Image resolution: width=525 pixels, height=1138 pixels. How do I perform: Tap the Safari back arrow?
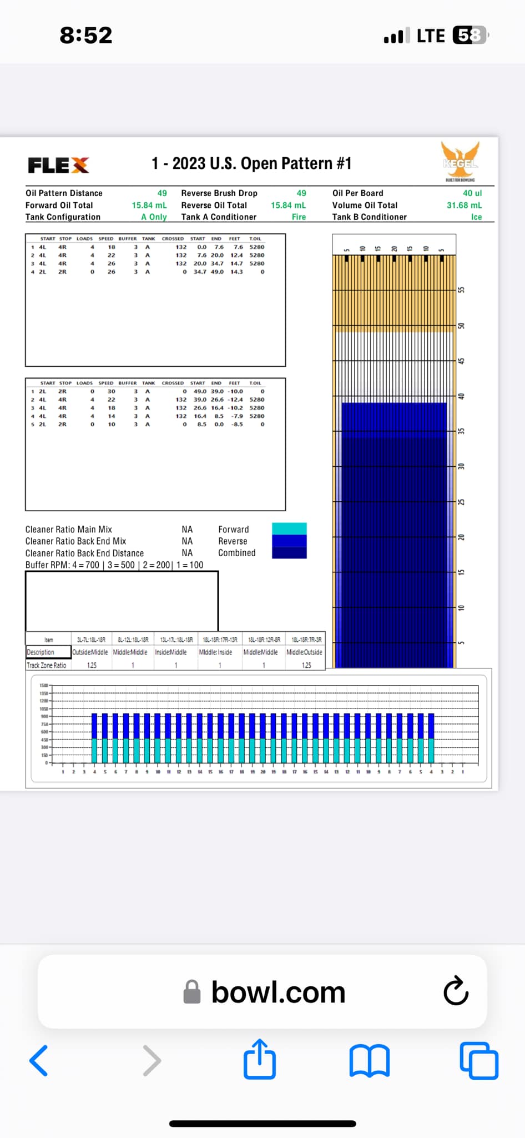tap(39, 1060)
